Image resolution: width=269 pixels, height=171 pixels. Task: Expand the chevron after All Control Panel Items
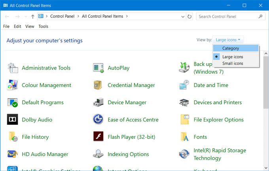(x=127, y=16)
